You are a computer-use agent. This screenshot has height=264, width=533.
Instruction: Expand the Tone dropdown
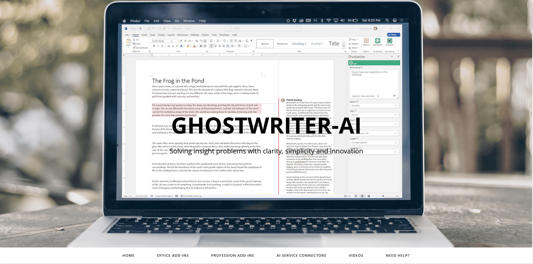pos(374,124)
